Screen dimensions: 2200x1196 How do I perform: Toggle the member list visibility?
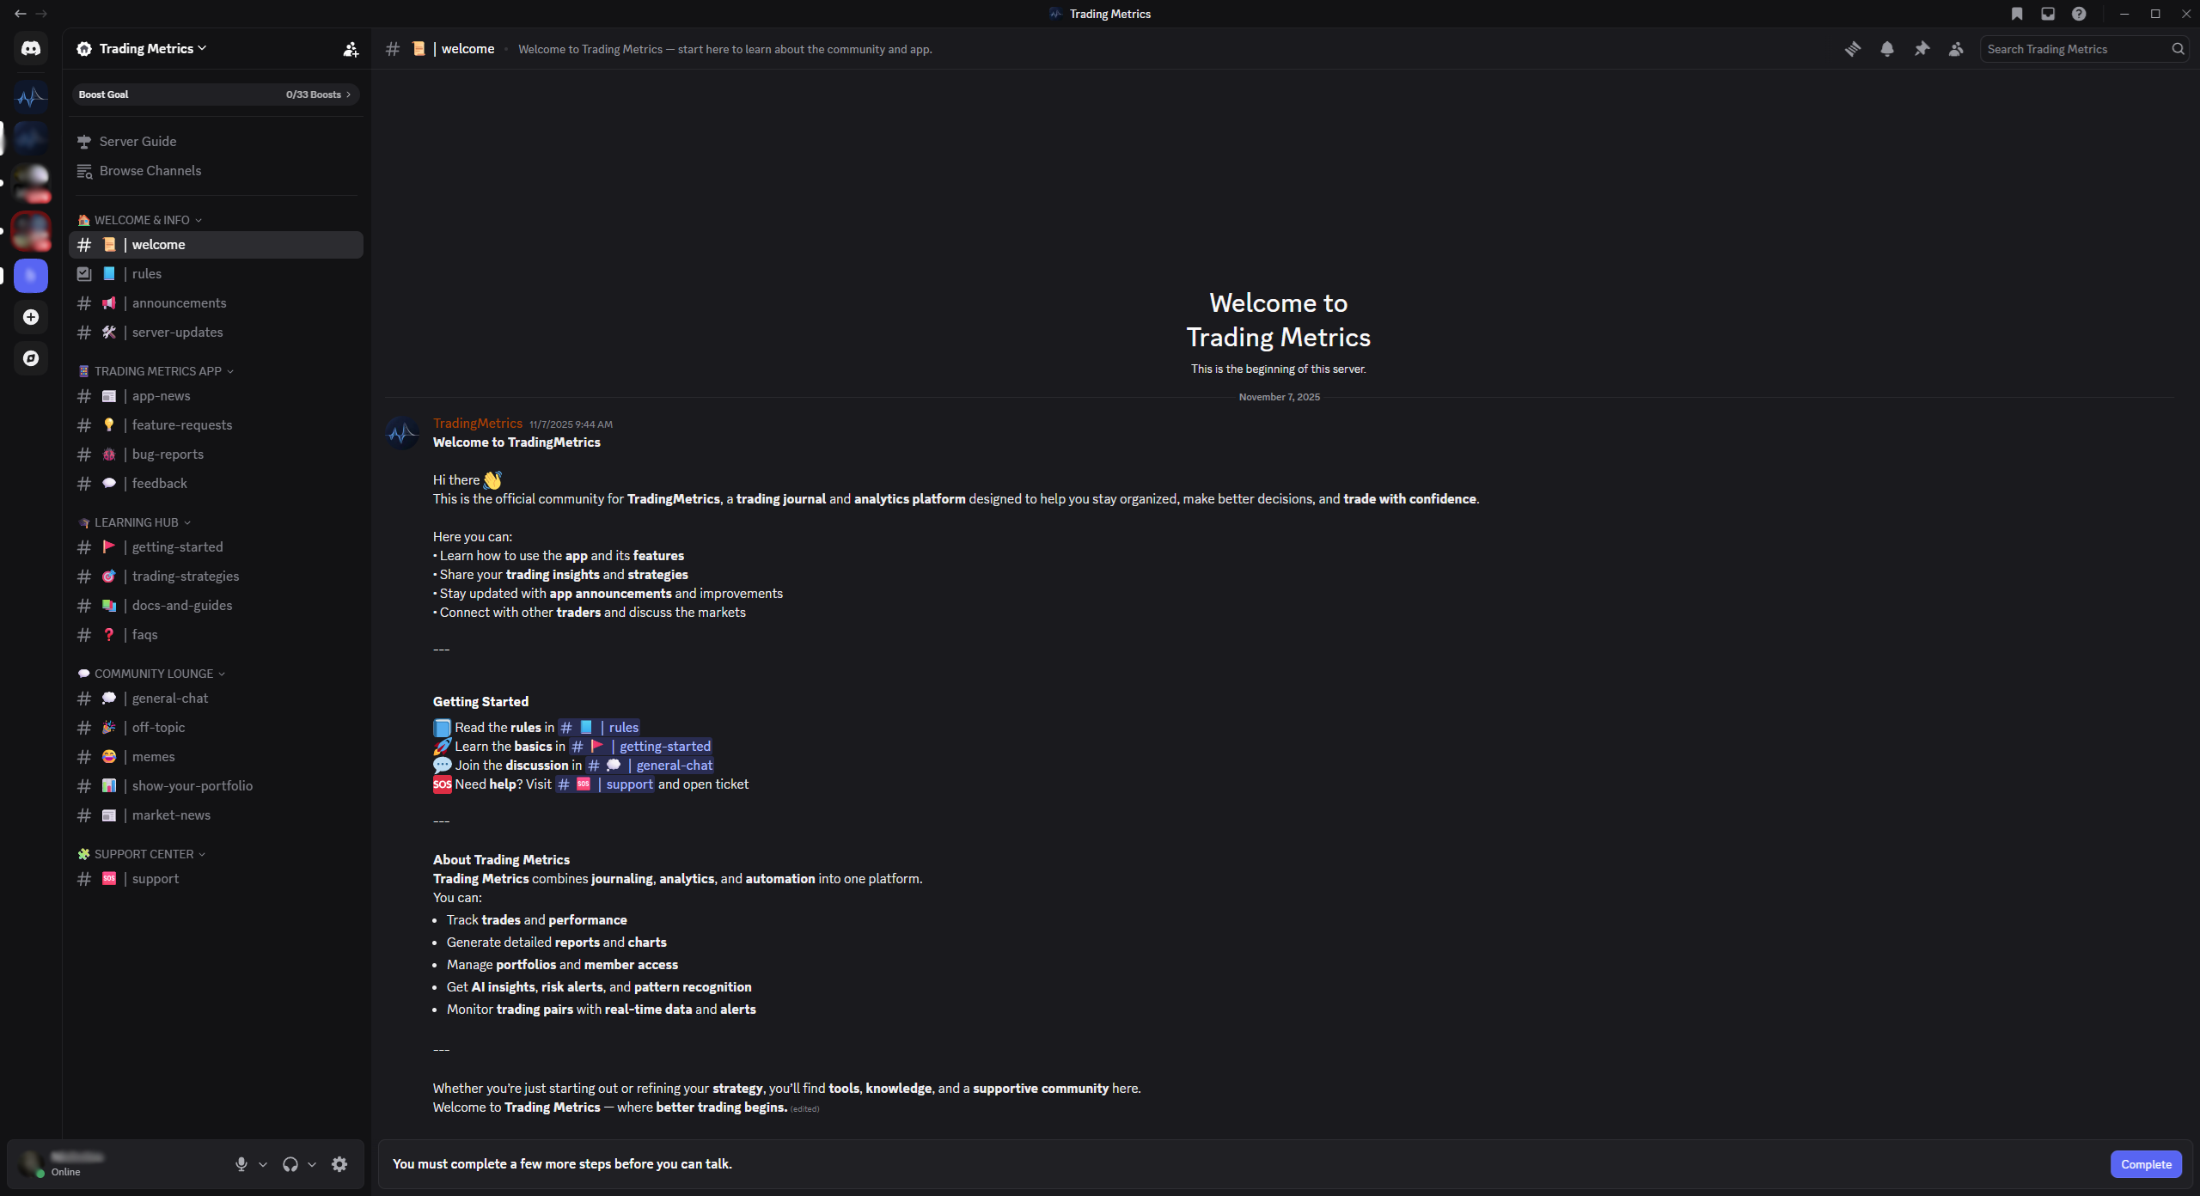pyautogui.click(x=1956, y=49)
